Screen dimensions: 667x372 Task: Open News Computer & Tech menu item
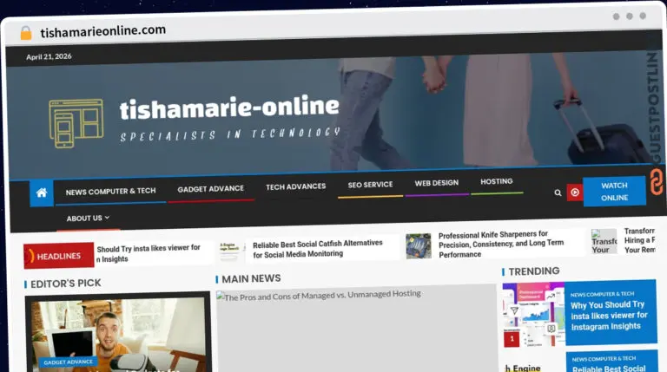tap(110, 192)
